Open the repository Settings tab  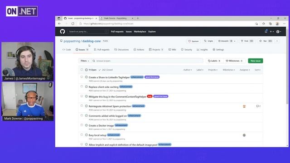pyautogui.click(x=218, y=49)
